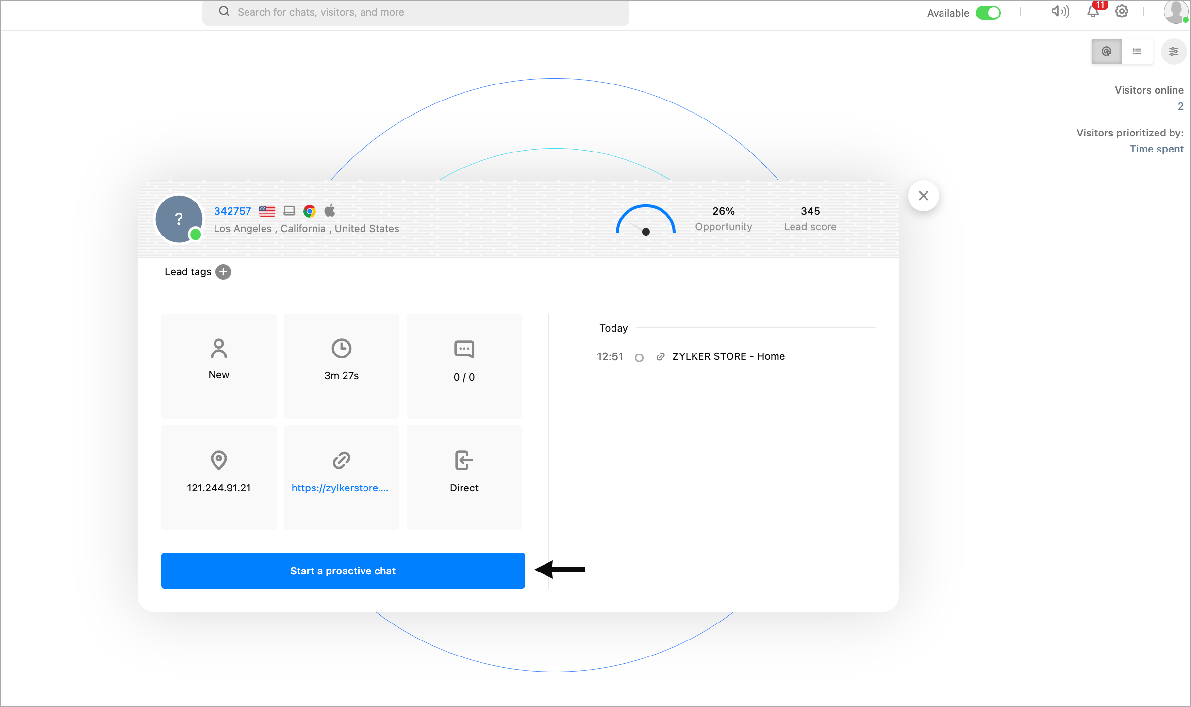Switch to the rings visitor view
Viewport: 1191px width, 707px height.
(1106, 51)
